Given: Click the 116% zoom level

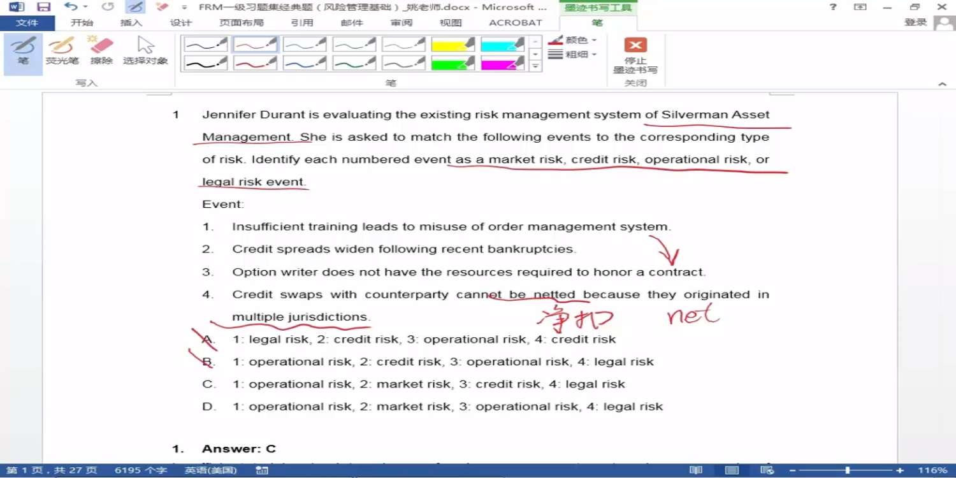Looking at the screenshot, I should [x=932, y=470].
